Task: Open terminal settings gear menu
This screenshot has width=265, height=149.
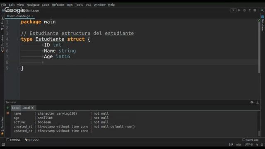Action: [x=252, y=102]
